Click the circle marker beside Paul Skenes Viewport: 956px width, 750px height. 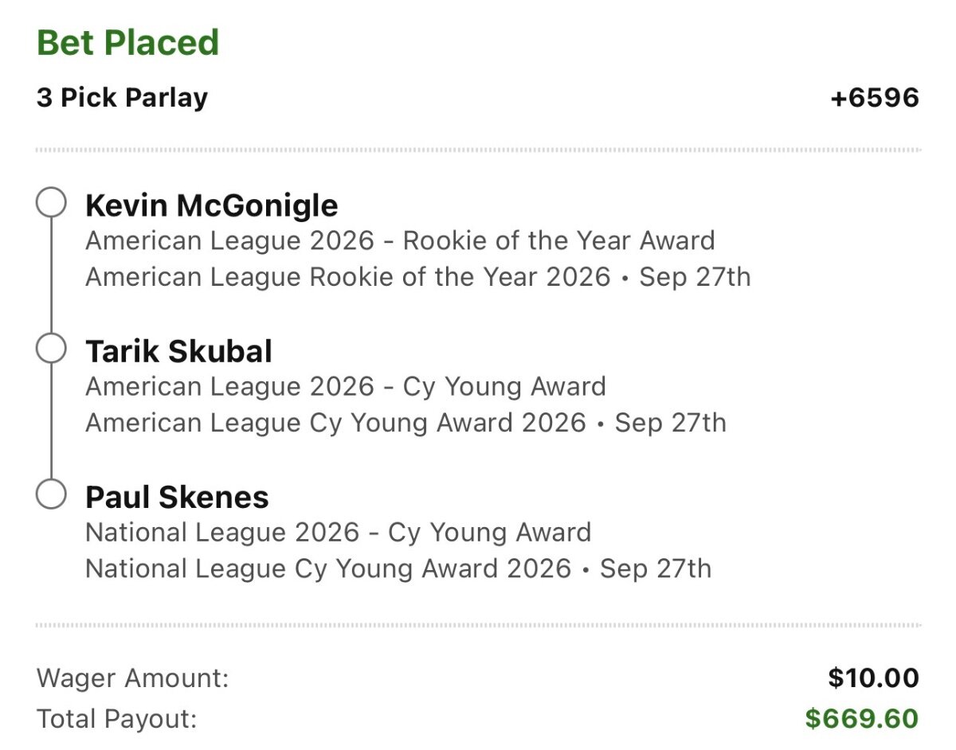coord(51,495)
